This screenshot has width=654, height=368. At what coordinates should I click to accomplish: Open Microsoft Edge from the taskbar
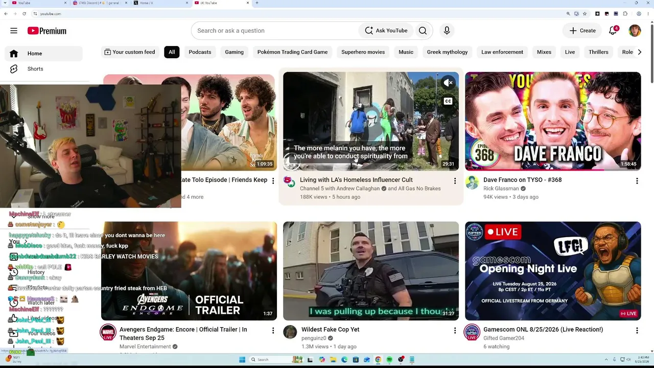pos(344,360)
